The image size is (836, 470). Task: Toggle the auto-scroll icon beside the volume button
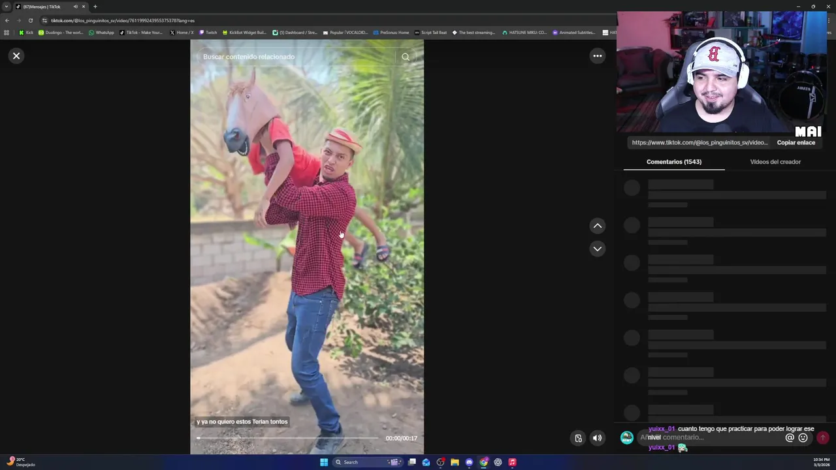(x=578, y=438)
